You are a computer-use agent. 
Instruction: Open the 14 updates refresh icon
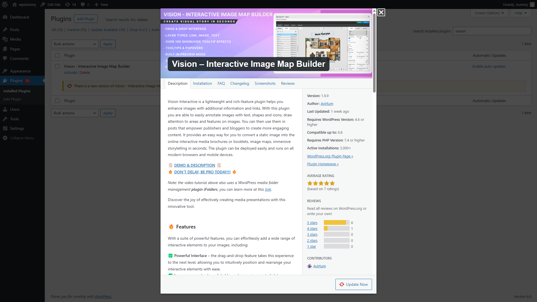pos(67,4)
